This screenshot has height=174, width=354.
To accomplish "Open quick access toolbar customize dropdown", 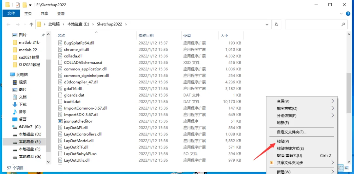I will [x=30, y=5].
